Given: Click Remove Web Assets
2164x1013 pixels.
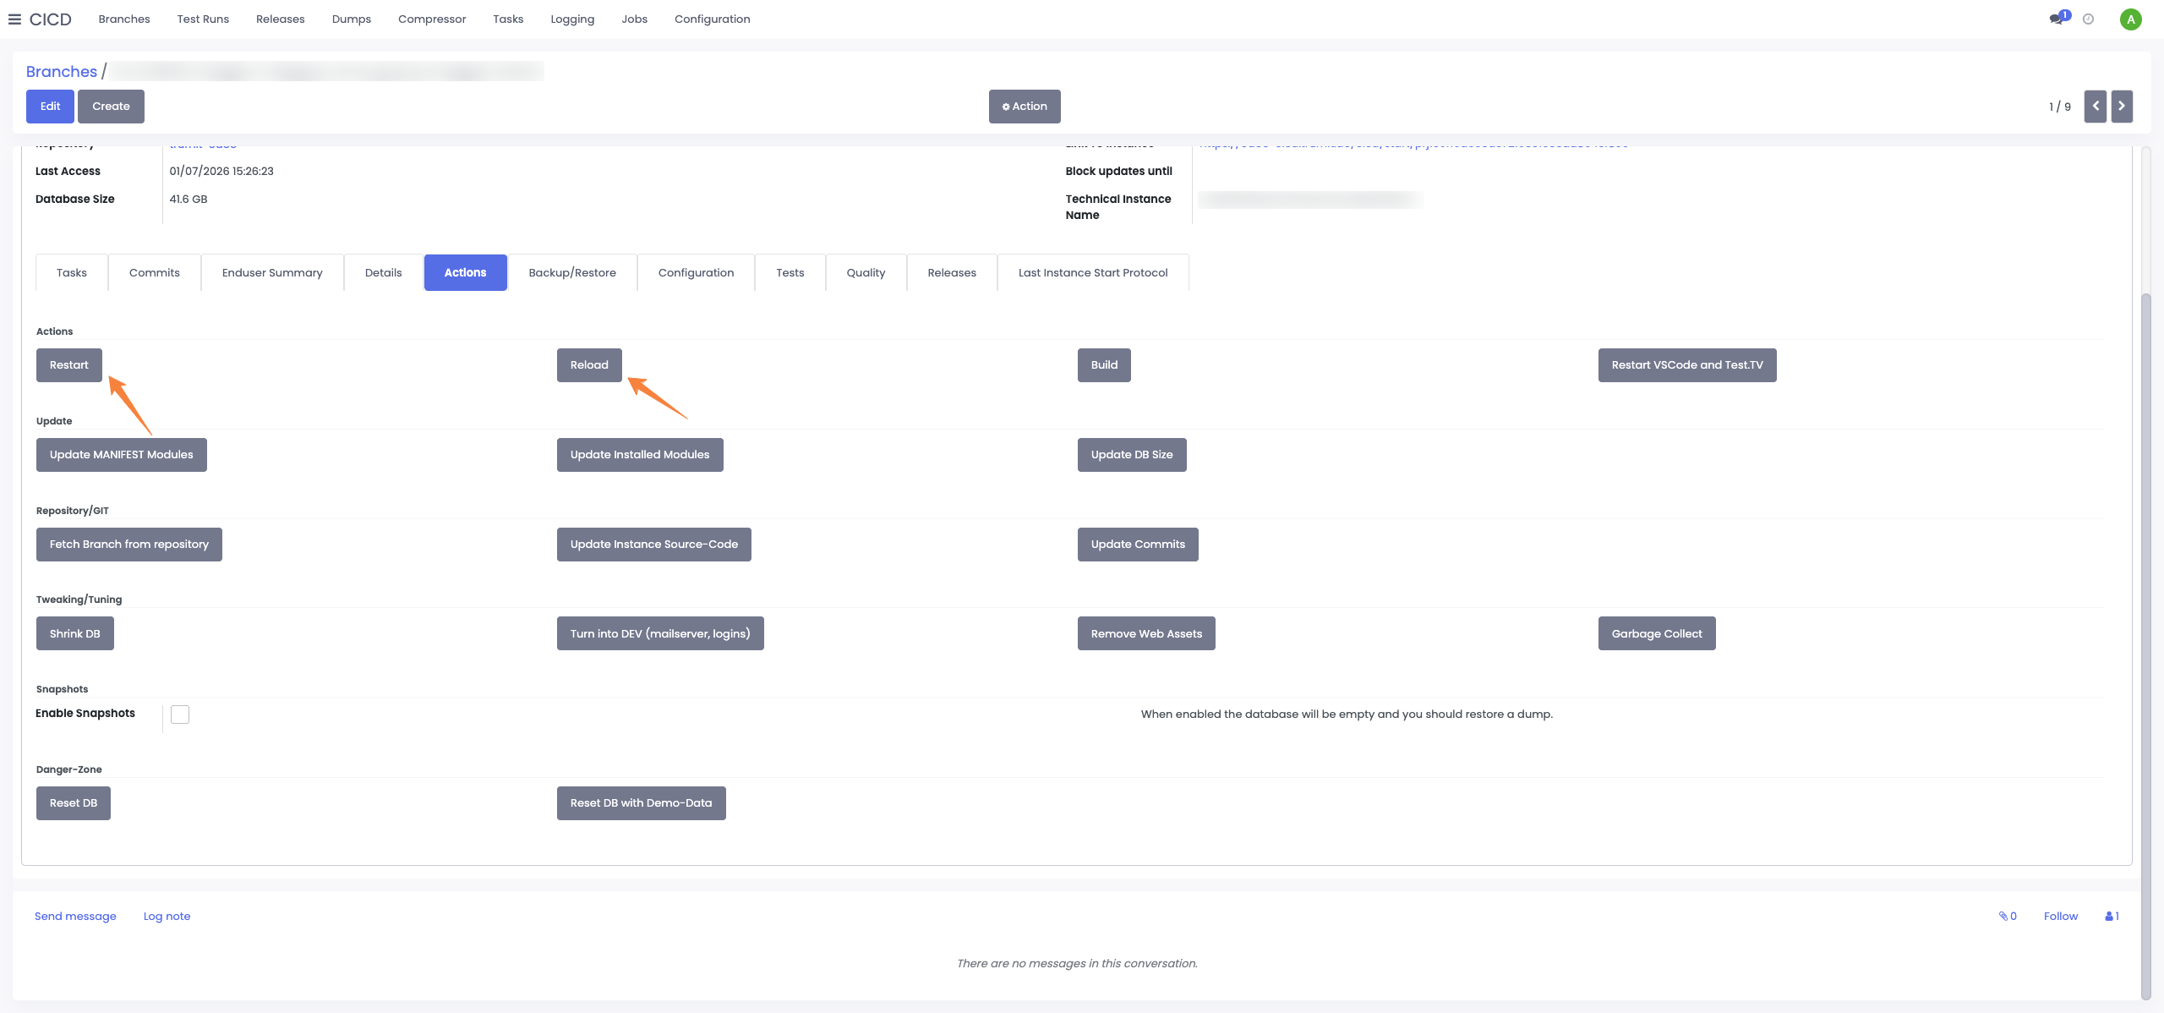Looking at the screenshot, I should (1146, 633).
